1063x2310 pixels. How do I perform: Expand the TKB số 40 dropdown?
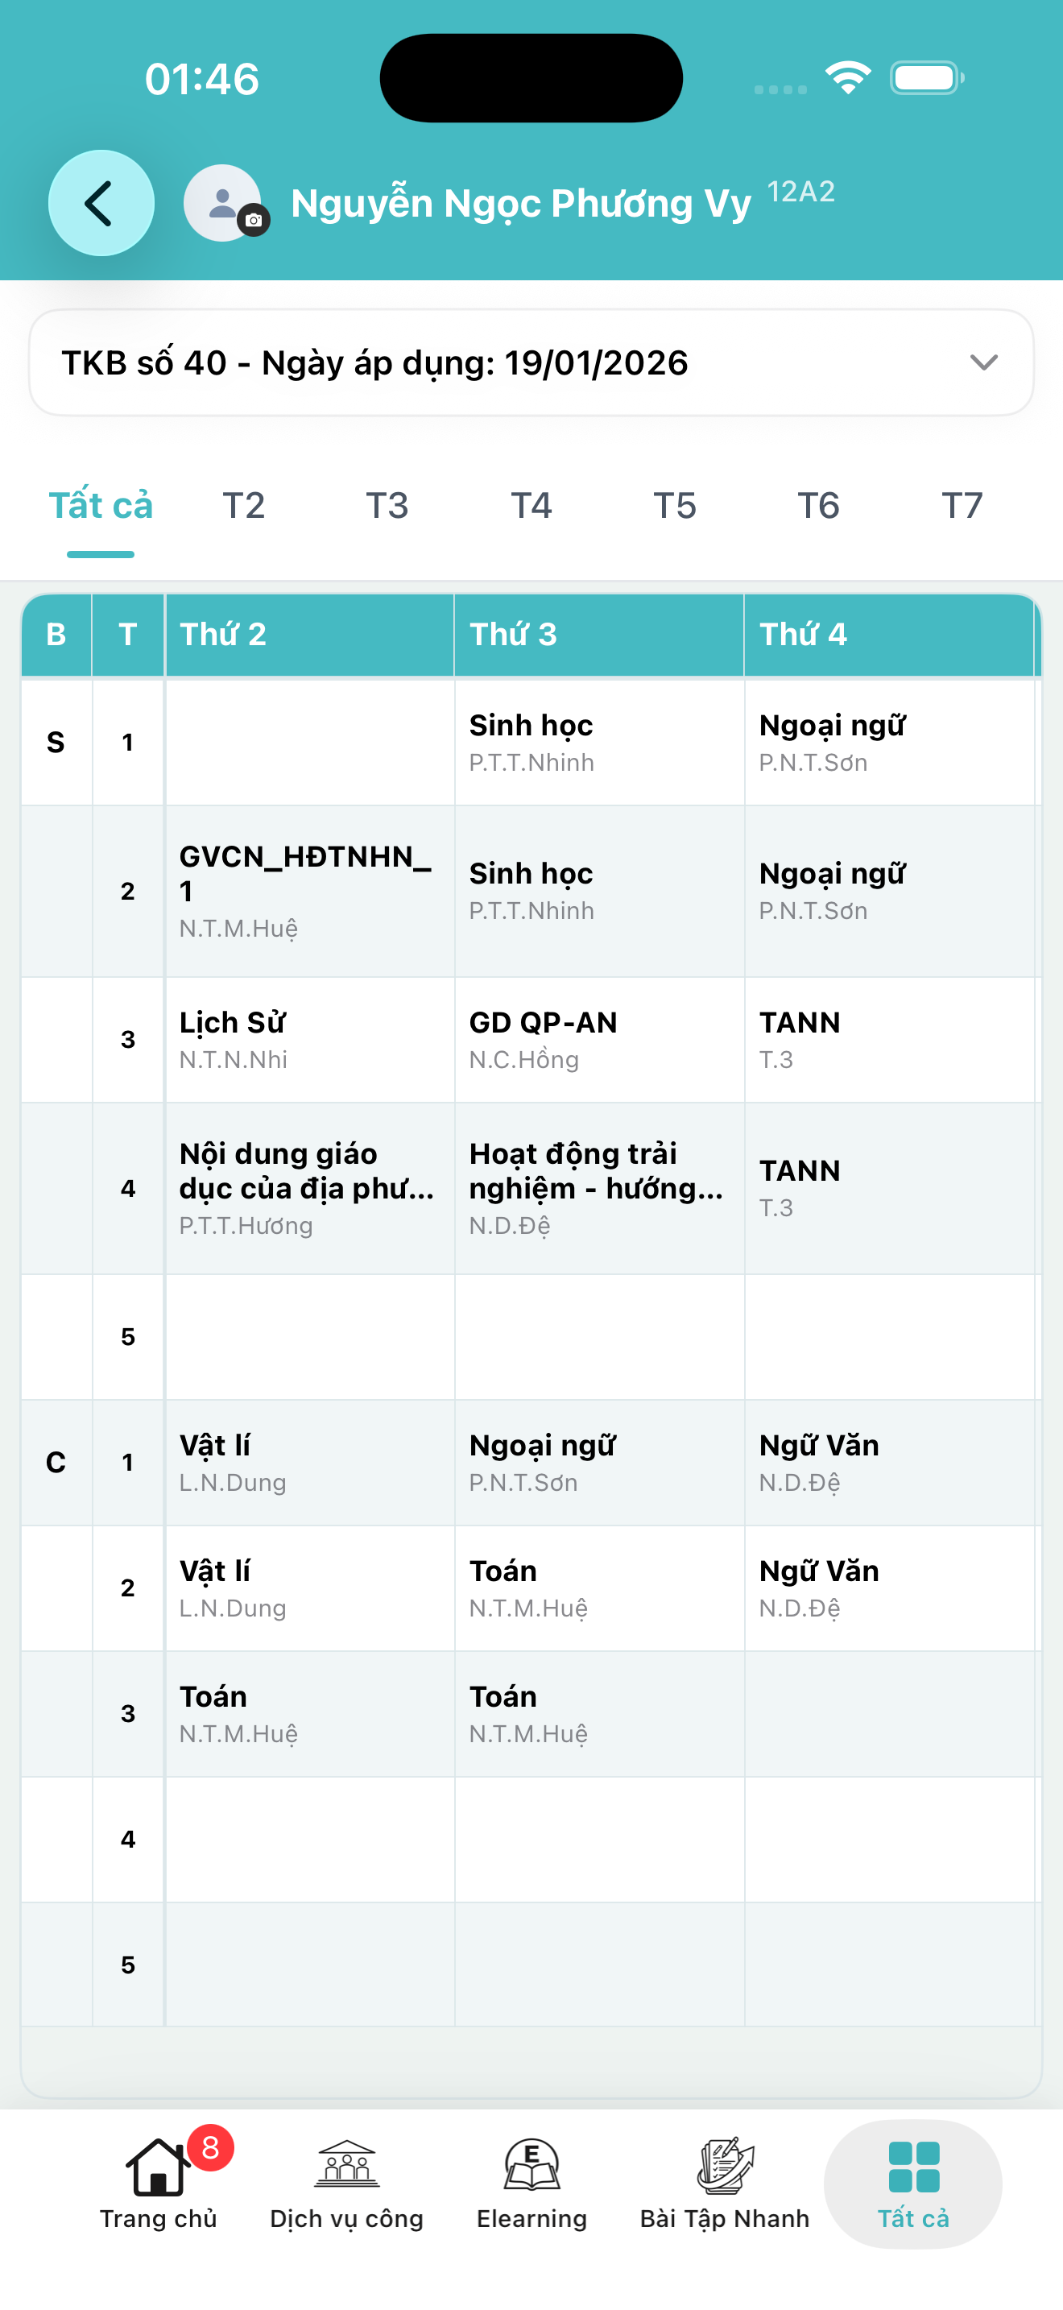tap(531, 362)
